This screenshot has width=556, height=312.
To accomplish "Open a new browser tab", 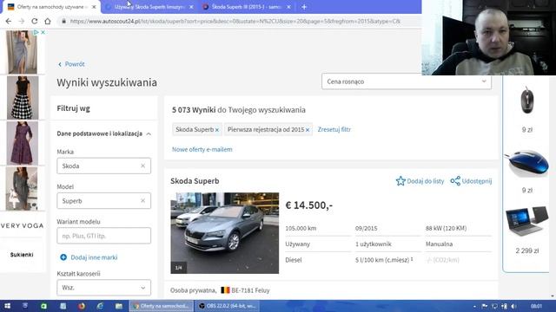I will click(304, 7).
